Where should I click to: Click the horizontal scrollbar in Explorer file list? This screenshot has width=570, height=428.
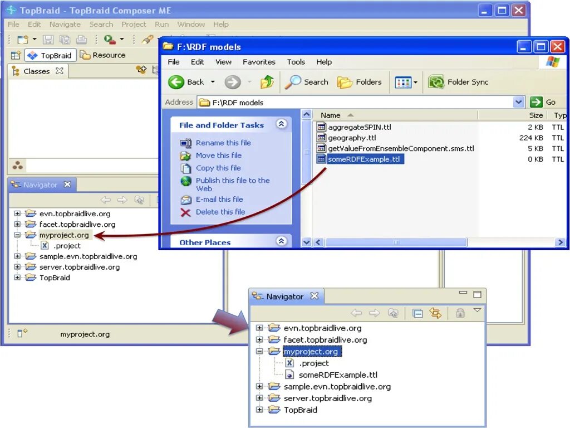pyautogui.click(x=396, y=242)
